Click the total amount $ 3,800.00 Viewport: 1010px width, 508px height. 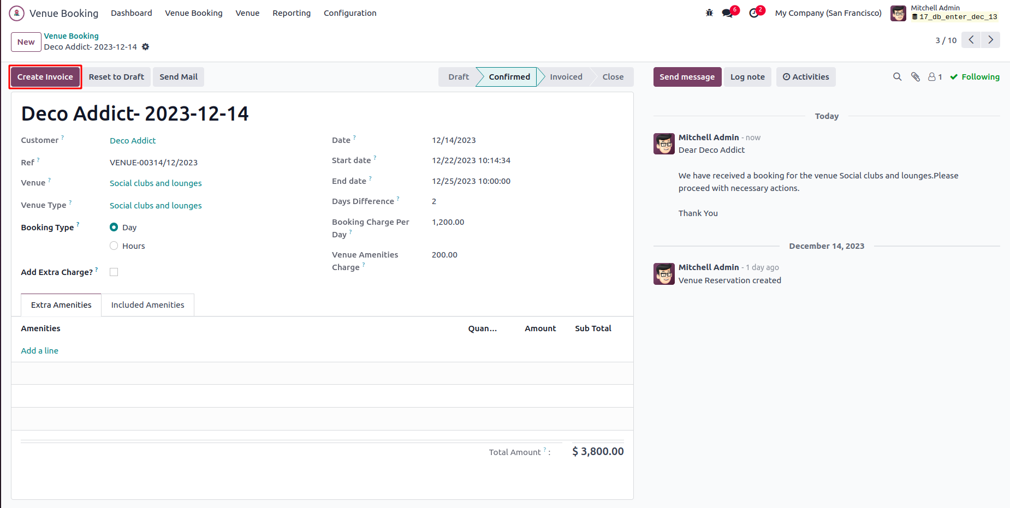point(598,451)
